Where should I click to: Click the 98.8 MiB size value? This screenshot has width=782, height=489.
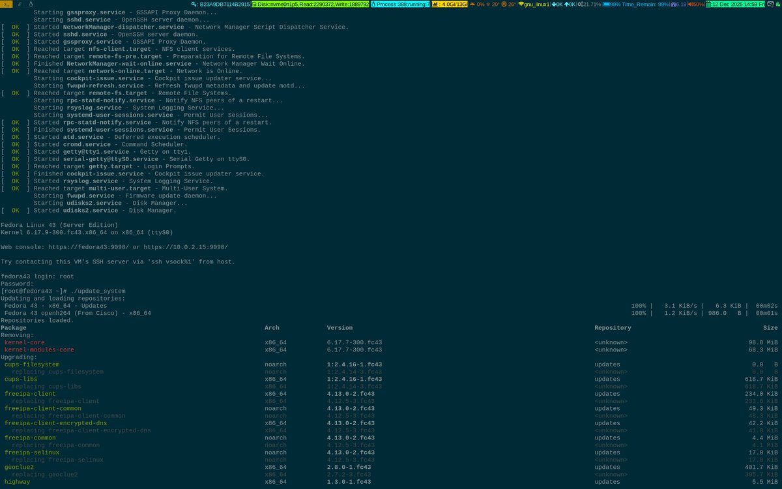(x=762, y=342)
